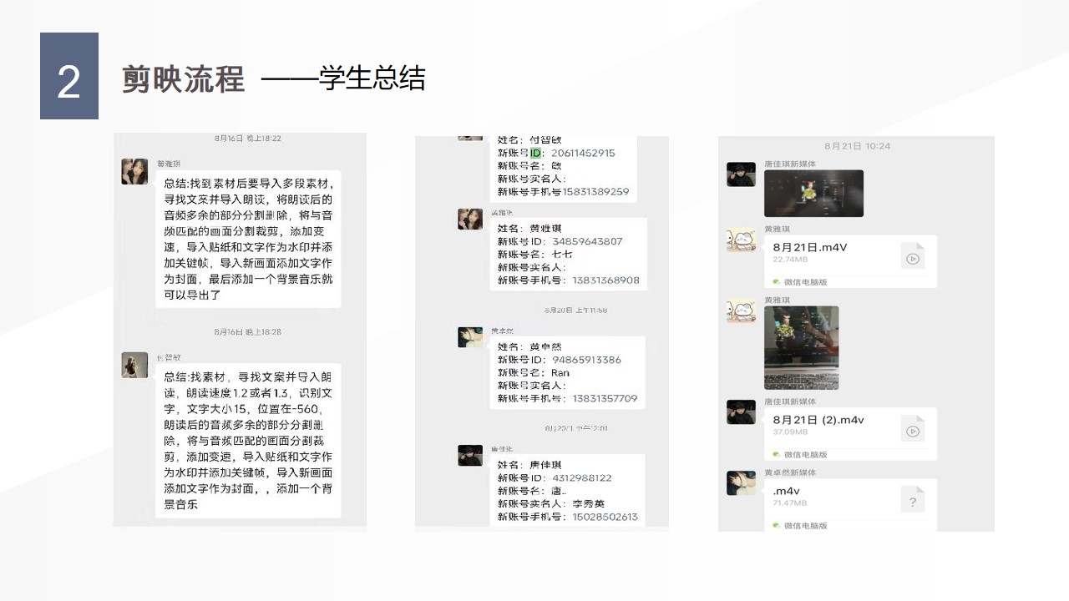This screenshot has width=1069, height=601.
Task: Click sender name 唐佳琪新媒体 above video thumbnail
Action: pos(790,164)
